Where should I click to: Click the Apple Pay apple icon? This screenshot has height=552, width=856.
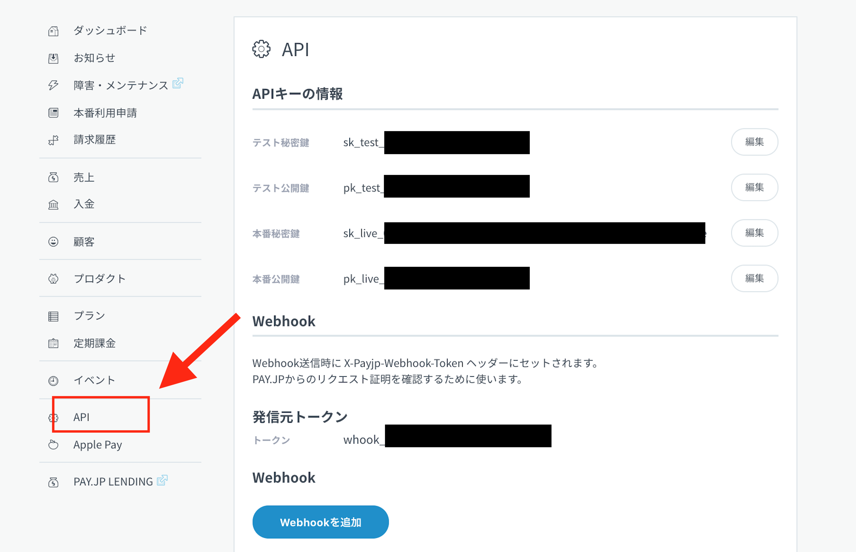tap(53, 445)
